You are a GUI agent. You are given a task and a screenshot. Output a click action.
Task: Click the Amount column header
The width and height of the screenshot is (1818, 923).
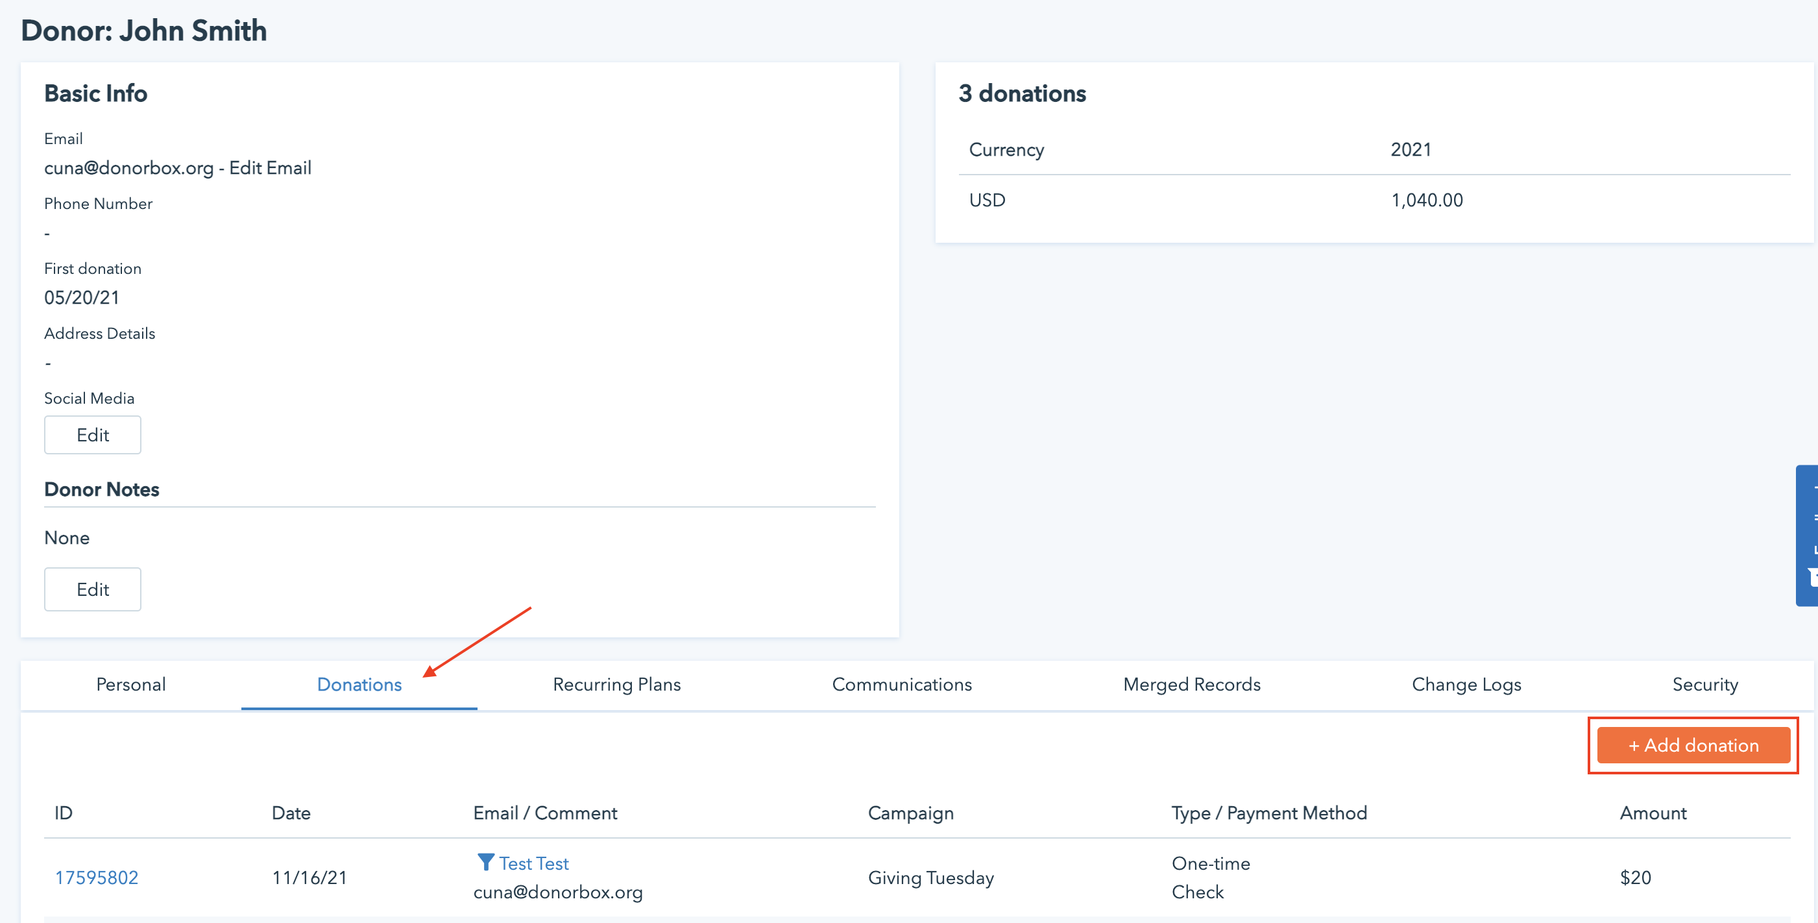1652,813
